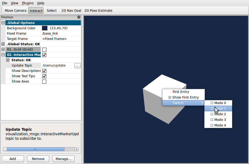Close the Displays panel

click(79, 17)
